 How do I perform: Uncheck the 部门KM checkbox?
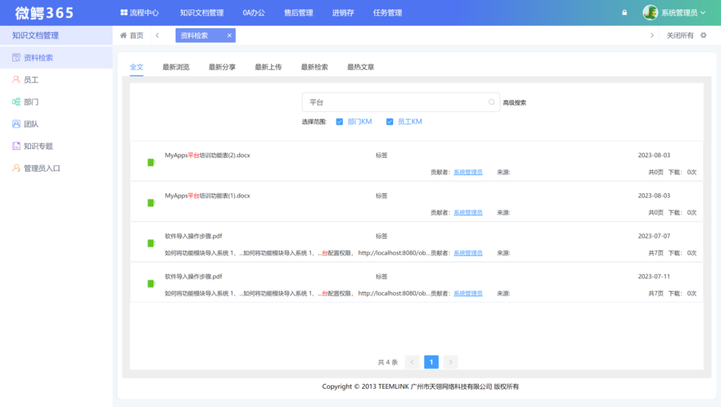[339, 122]
